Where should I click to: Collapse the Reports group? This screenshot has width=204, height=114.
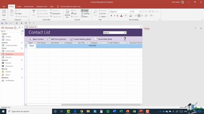pyautogui.click(x=22, y=60)
